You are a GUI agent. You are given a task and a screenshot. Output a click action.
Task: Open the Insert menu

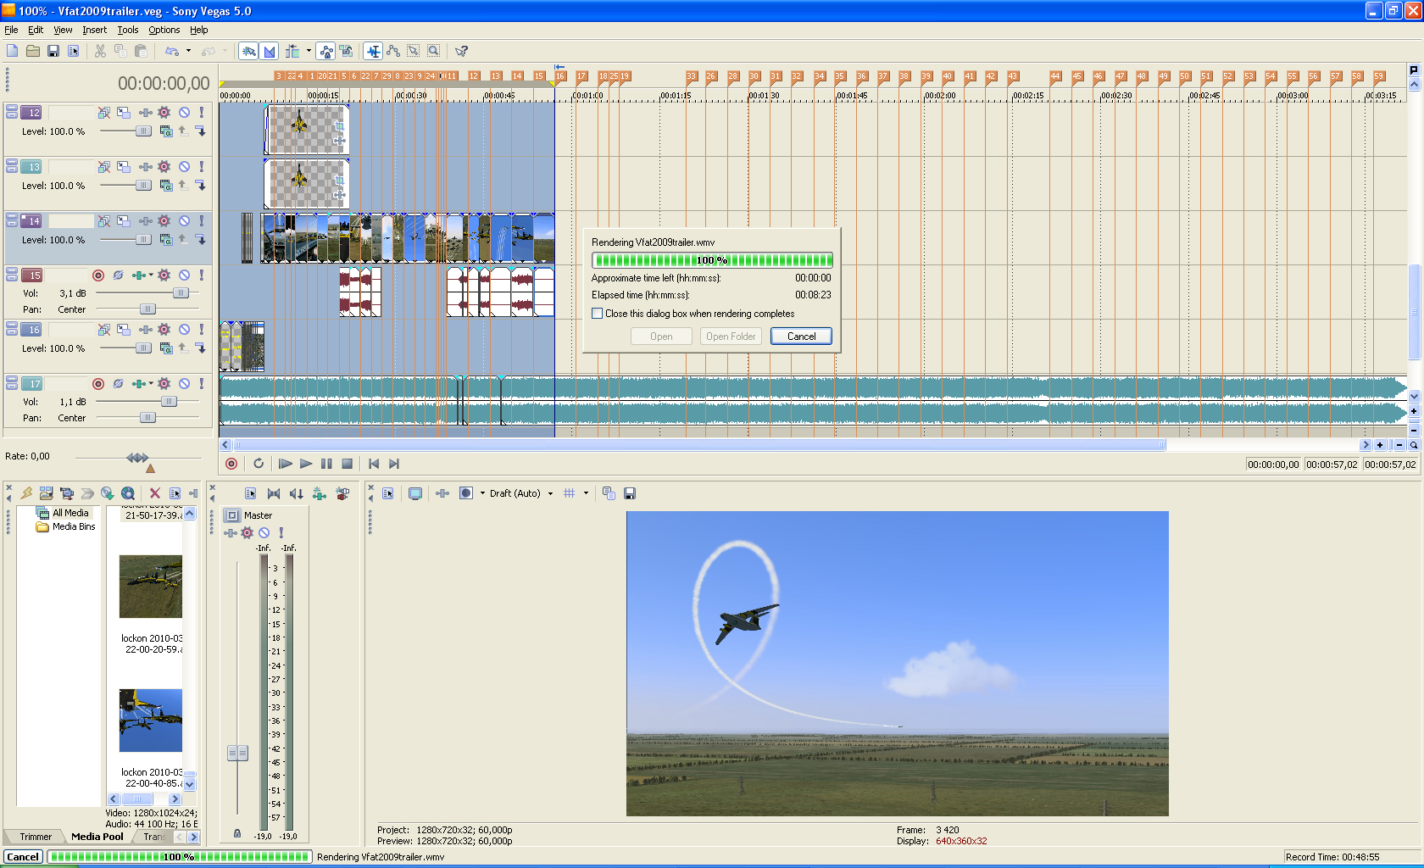pyautogui.click(x=94, y=30)
